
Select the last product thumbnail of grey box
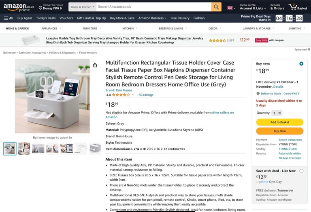click(x=95, y=149)
